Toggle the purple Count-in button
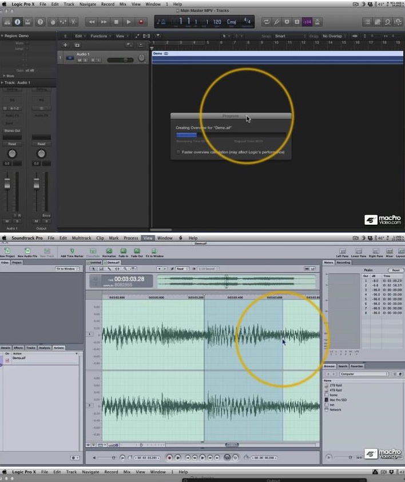The image size is (405, 482). [x=307, y=22]
